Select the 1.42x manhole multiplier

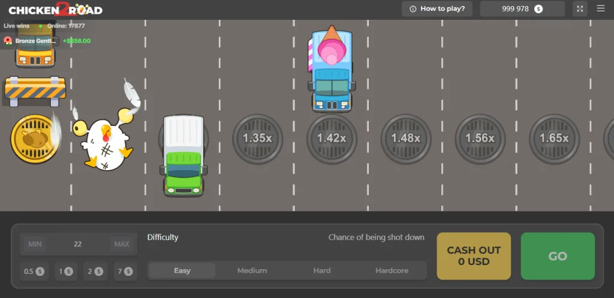pos(331,139)
